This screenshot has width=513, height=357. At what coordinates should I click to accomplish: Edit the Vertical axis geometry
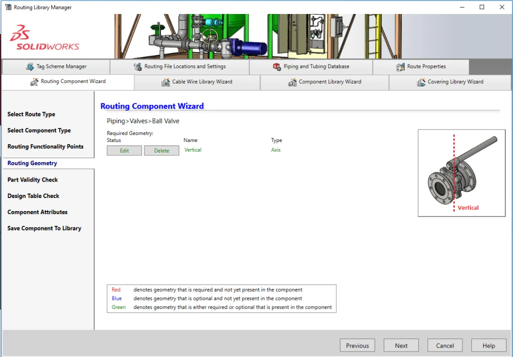point(124,150)
